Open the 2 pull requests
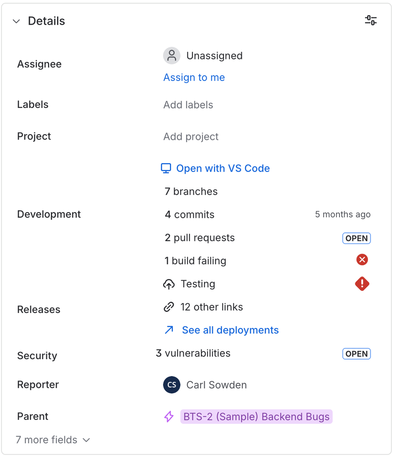The height and width of the screenshot is (457, 394). point(200,238)
